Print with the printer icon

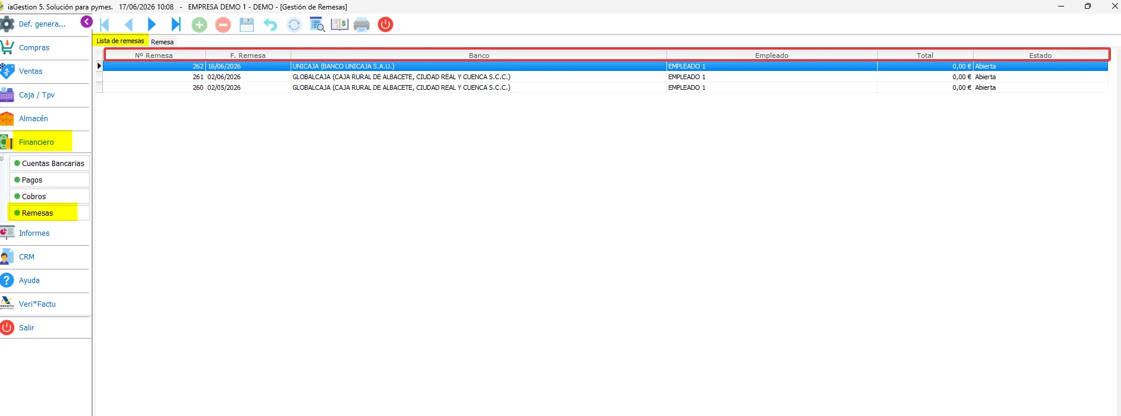coord(362,25)
